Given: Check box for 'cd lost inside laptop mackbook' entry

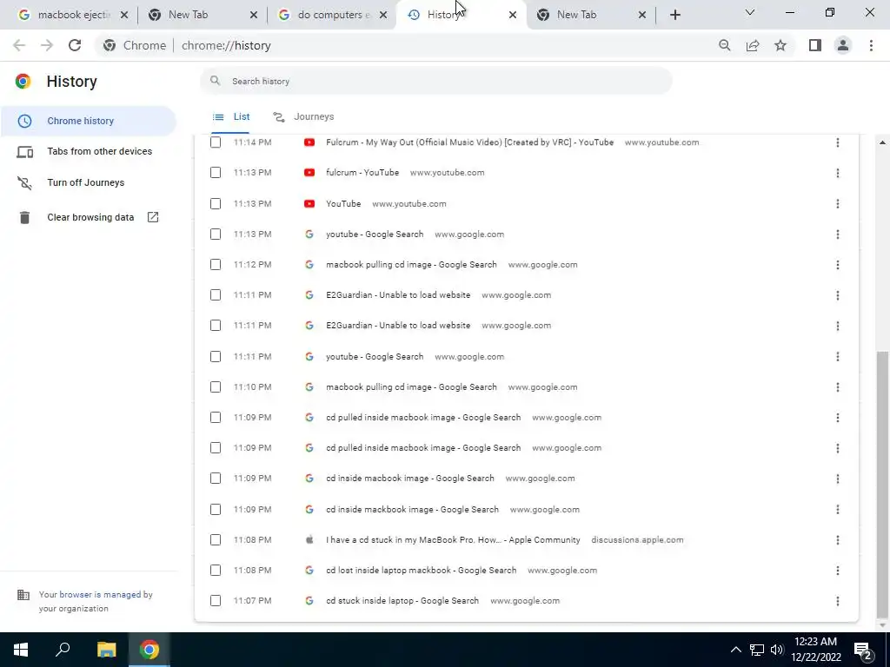Looking at the screenshot, I should point(216,570).
